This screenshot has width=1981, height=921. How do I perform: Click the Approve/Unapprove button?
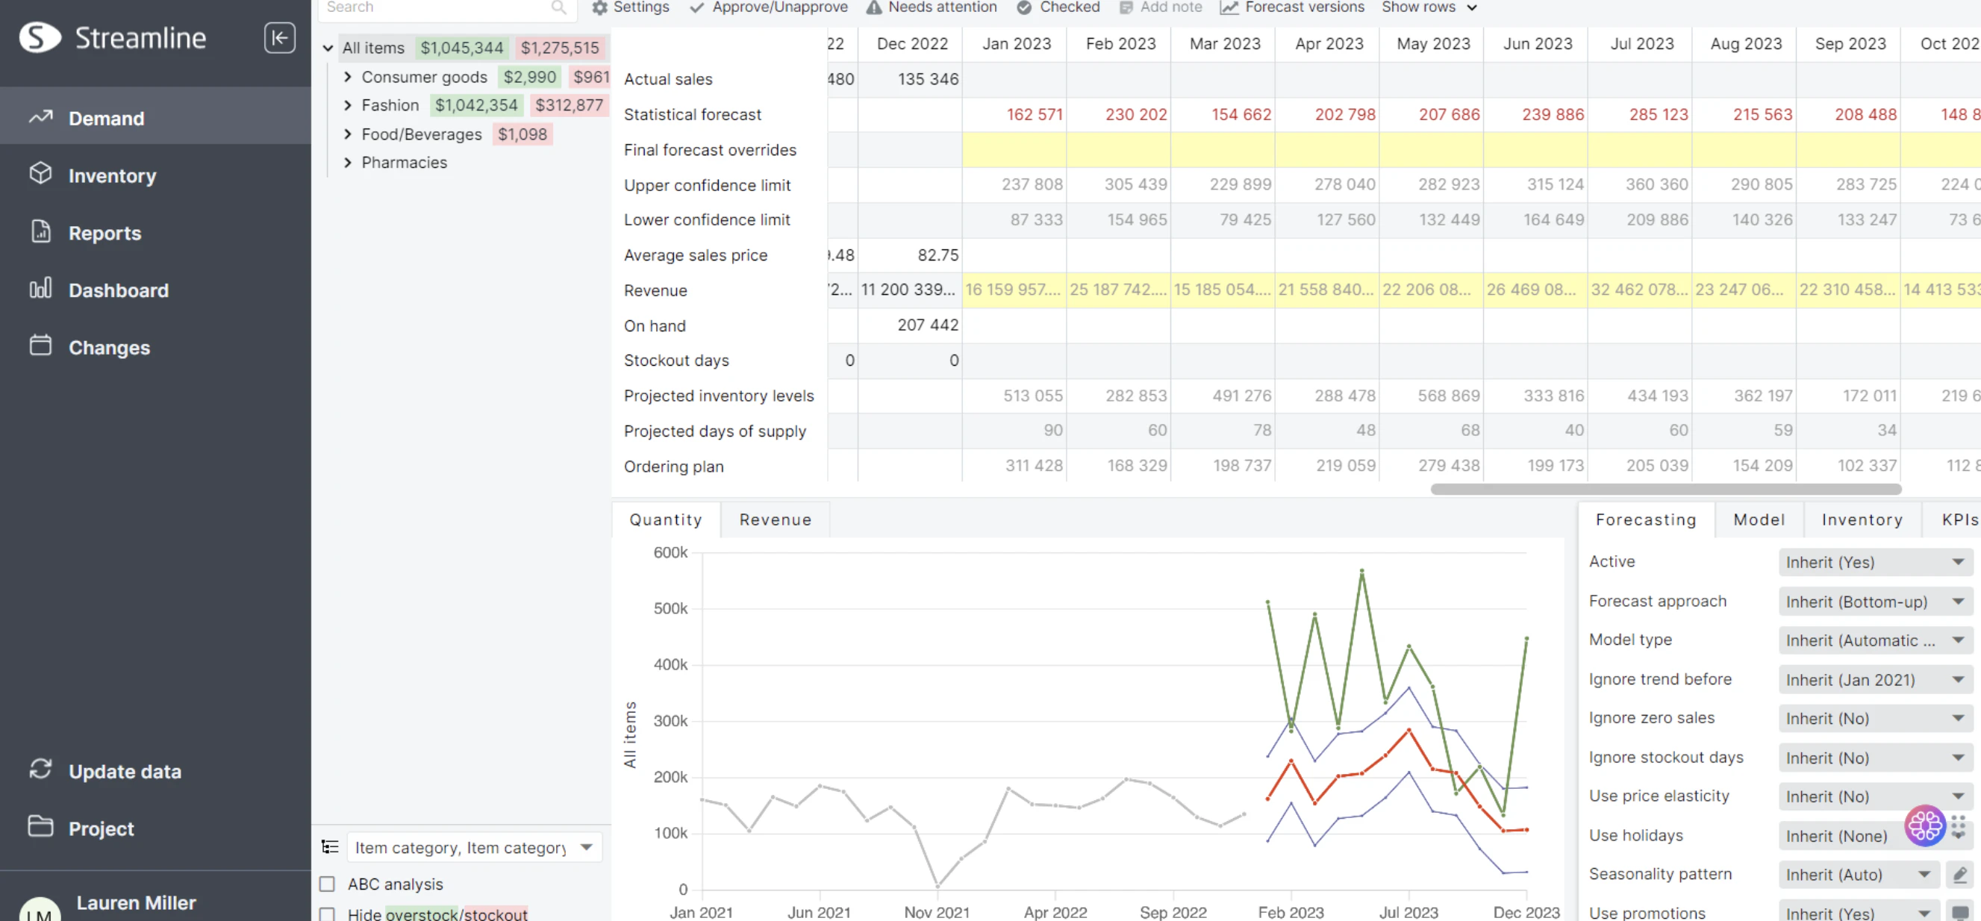click(x=767, y=7)
